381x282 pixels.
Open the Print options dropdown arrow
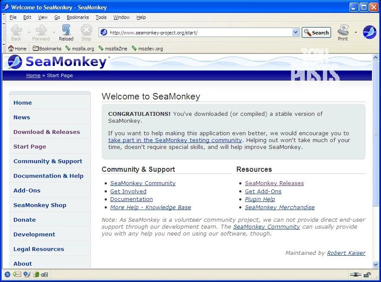356,32
